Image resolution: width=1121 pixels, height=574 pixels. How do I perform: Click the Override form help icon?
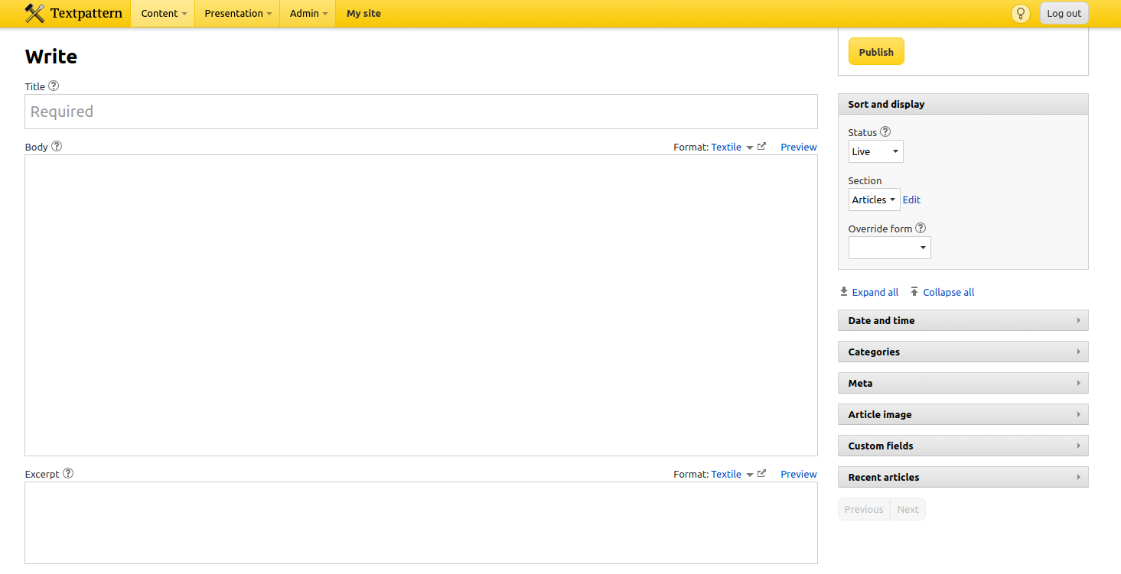(x=921, y=229)
